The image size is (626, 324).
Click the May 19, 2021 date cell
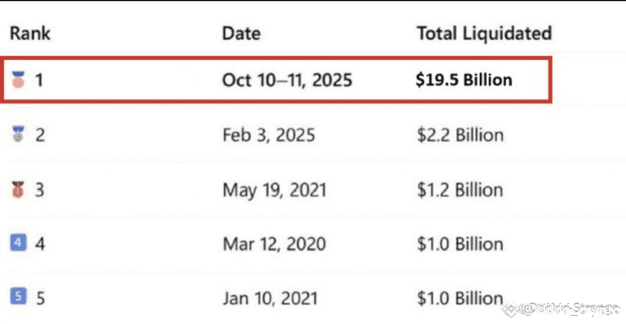275,190
